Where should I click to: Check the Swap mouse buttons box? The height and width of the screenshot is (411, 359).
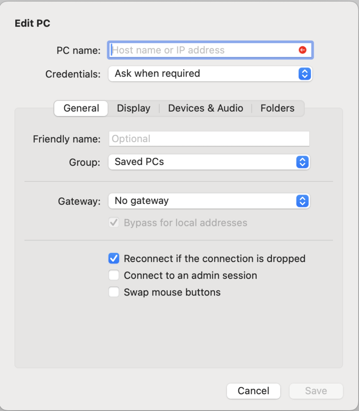(114, 292)
